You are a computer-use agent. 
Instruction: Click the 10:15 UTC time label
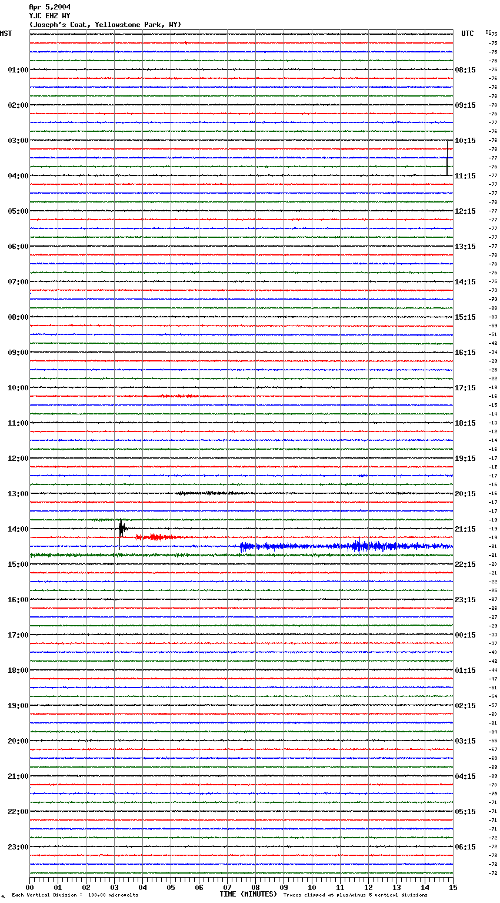[x=465, y=141]
